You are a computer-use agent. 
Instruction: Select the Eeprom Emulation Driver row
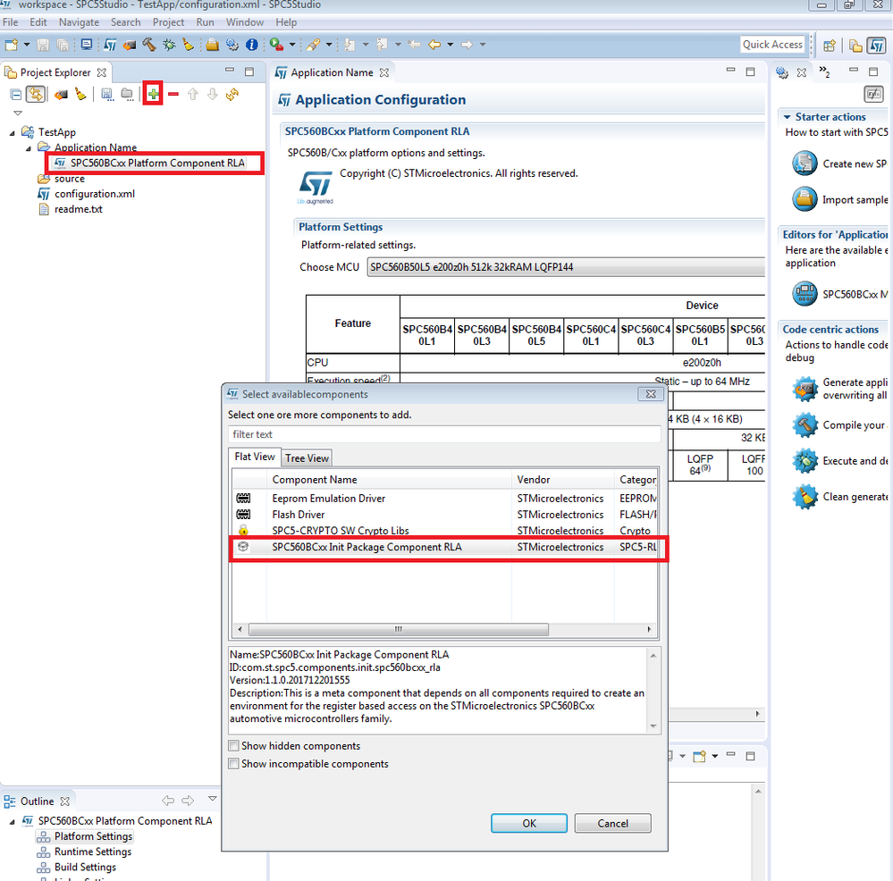444,499
